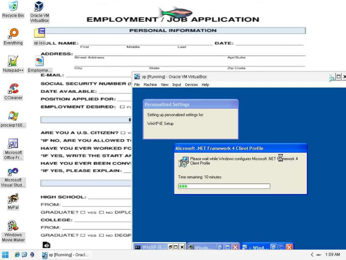Click the taskbar icon beside Internet Explorer

click(x=24, y=255)
